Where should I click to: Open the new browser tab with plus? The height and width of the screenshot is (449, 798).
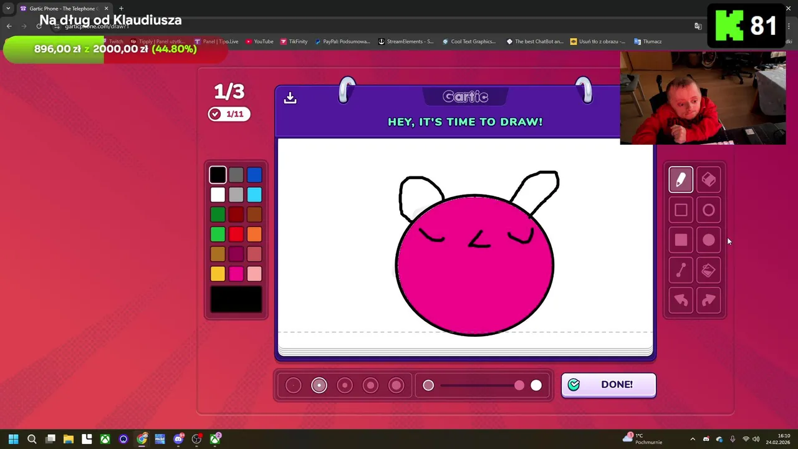(x=121, y=8)
